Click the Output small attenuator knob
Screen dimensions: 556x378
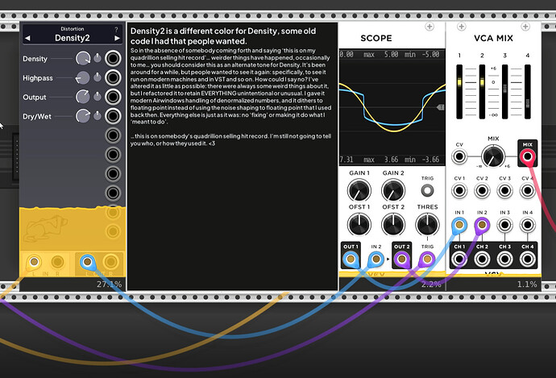click(x=98, y=97)
